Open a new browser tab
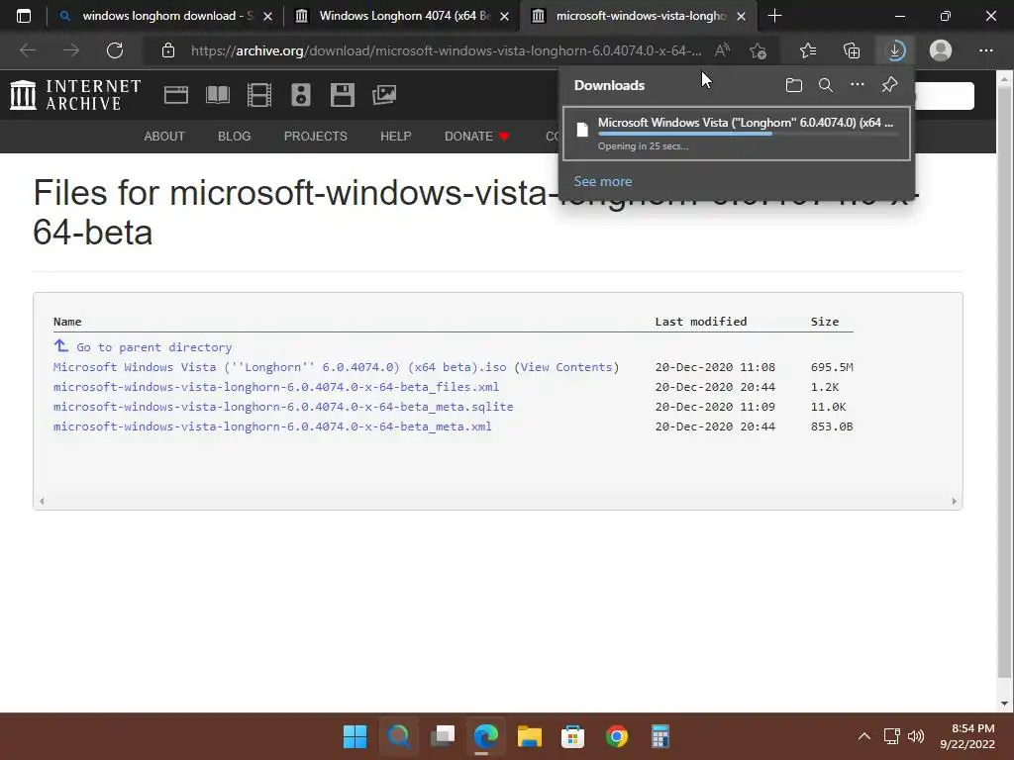 pos(774,16)
